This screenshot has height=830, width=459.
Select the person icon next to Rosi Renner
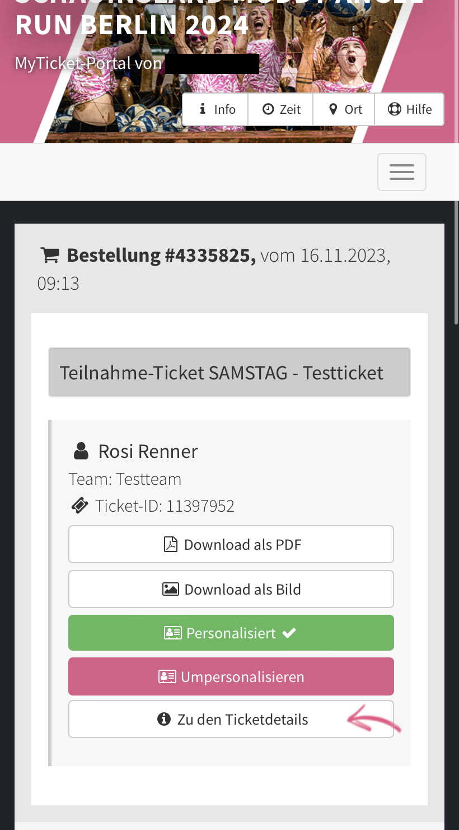81,449
